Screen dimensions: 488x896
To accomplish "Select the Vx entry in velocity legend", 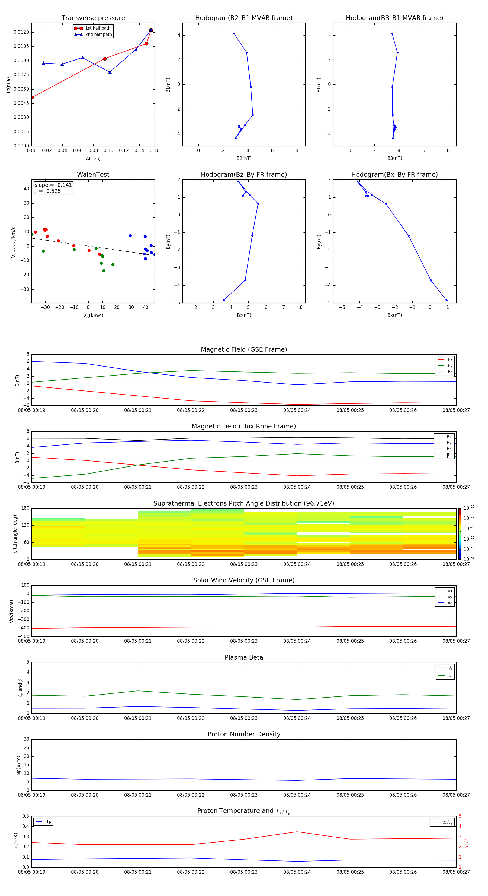I will (x=445, y=591).
